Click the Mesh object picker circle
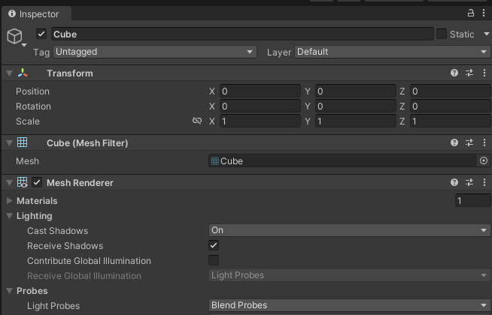492x315 pixels. pyautogui.click(x=484, y=160)
